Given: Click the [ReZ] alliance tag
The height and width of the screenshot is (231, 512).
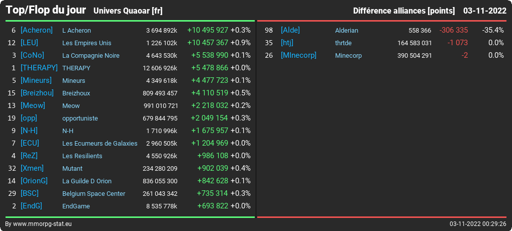Looking at the screenshot, I should [x=29, y=156].
